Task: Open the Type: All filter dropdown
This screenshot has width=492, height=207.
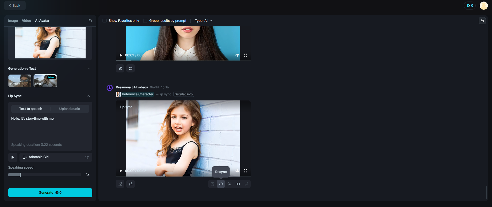Action: point(204,21)
